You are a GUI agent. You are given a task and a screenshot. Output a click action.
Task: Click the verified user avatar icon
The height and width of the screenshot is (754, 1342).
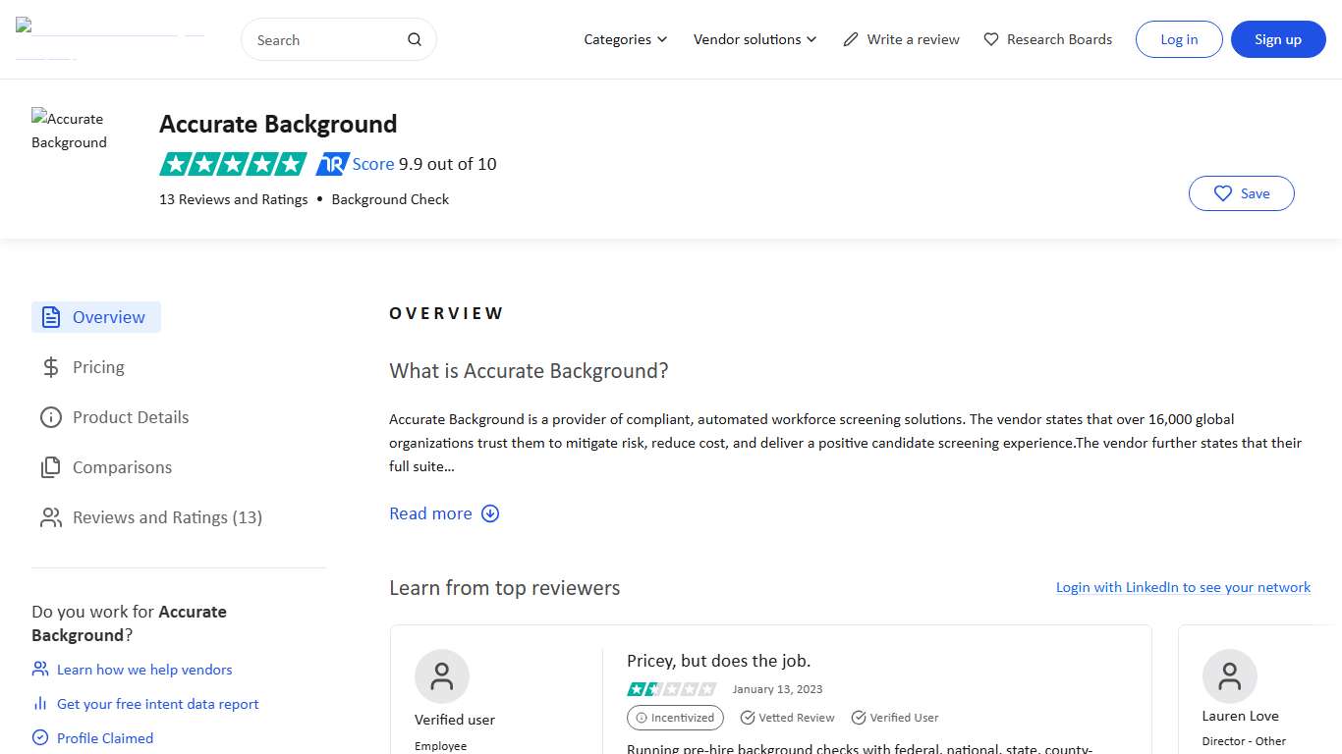click(x=441, y=675)
